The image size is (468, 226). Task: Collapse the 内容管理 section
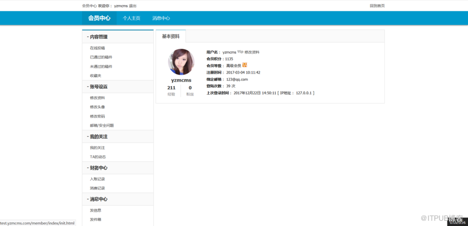(118, 37)
